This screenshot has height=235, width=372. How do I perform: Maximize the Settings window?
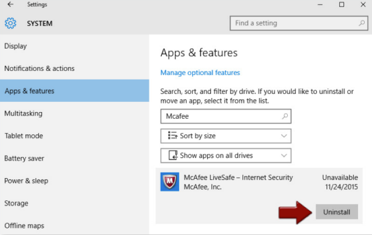tap(342, 5)
